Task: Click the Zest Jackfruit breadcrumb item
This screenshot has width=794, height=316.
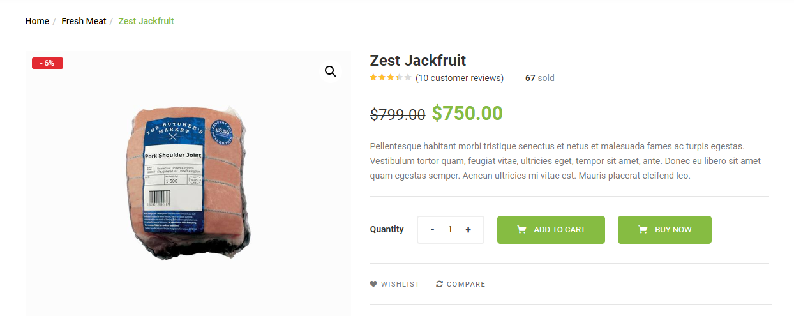Action: click(146, 21)
